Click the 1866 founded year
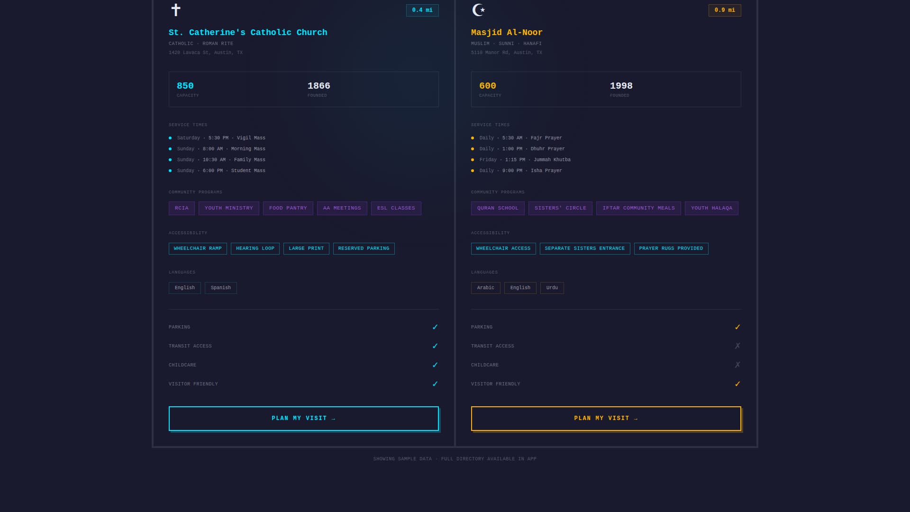 (x=319, y=86)
